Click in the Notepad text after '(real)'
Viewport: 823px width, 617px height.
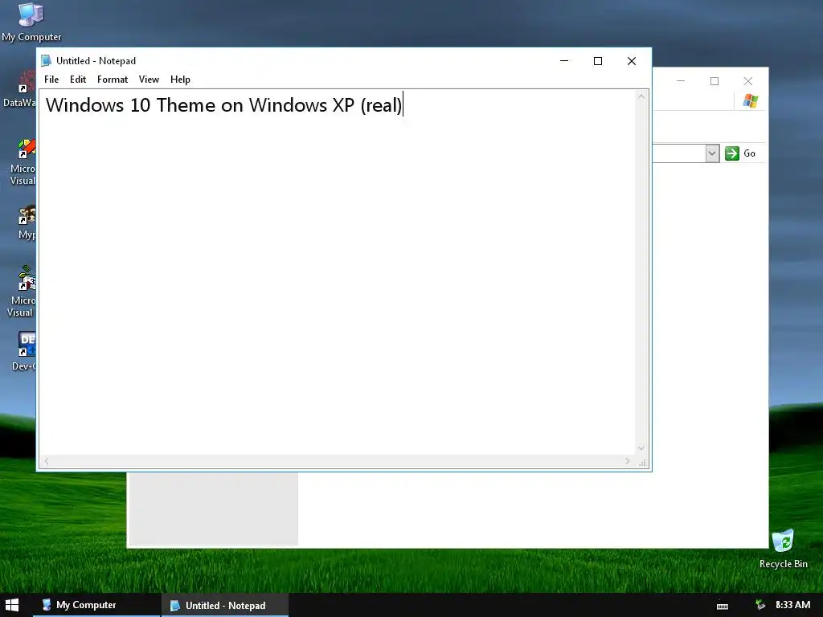[x=403, y=105]
